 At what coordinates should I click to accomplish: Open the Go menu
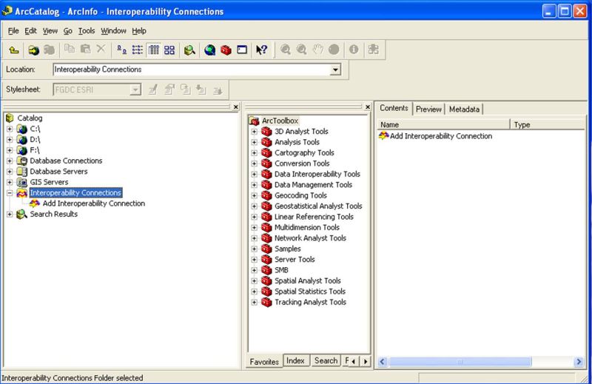(67, 31)
